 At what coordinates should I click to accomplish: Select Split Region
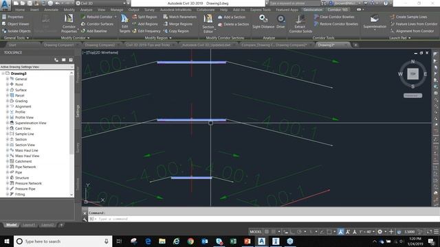[144, 16]
